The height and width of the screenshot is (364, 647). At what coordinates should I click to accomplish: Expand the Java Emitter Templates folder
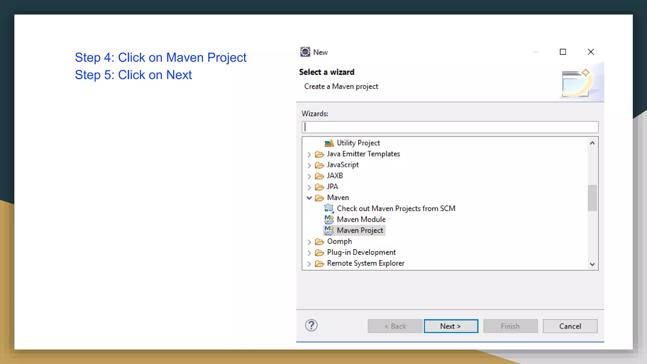coord(309,154)
